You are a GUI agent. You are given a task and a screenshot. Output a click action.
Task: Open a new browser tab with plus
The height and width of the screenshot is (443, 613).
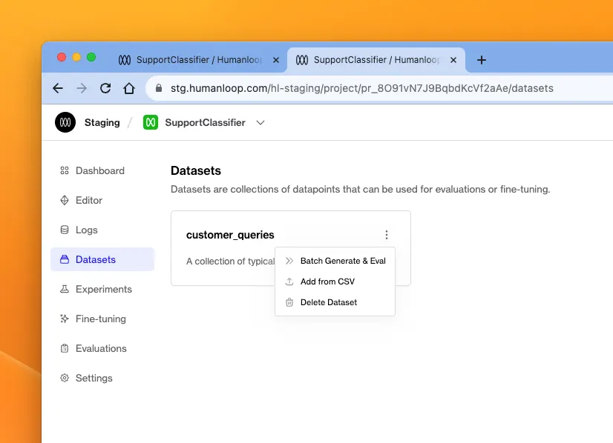point(482,60)
